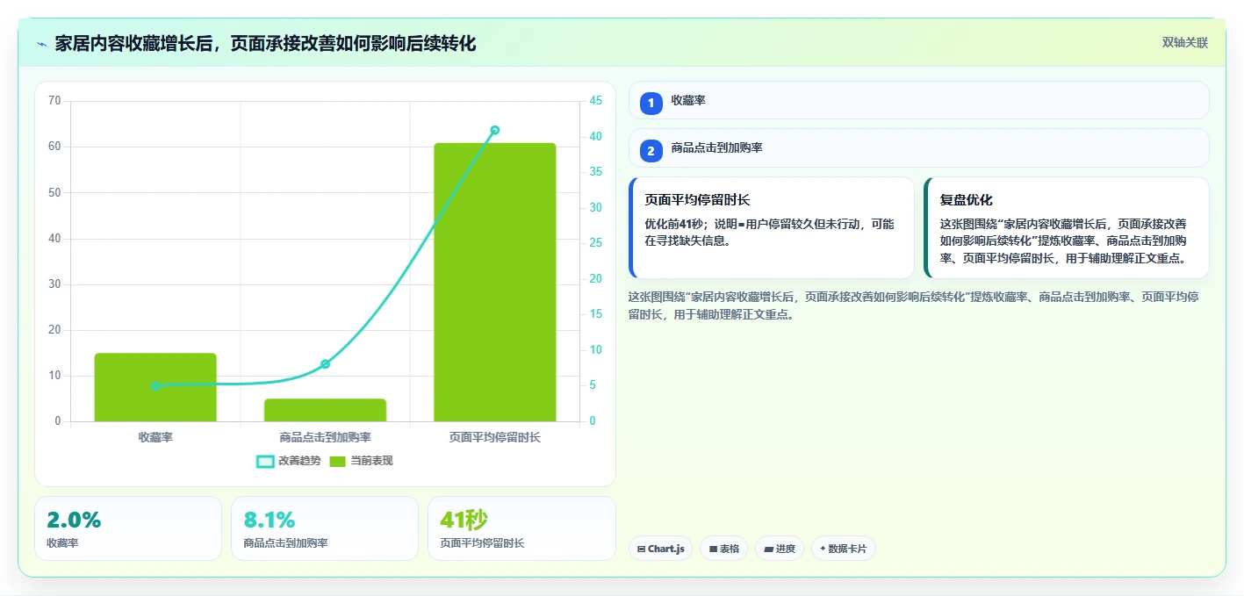1244x596 pixels.
Task: Click the 改善趋势 teal legend swatch
Action: tap(265, 462)
